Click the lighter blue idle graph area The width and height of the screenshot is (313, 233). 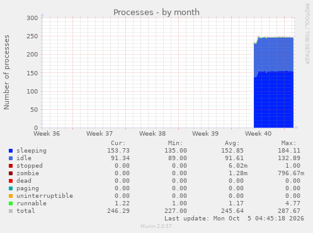coord(273,55)
